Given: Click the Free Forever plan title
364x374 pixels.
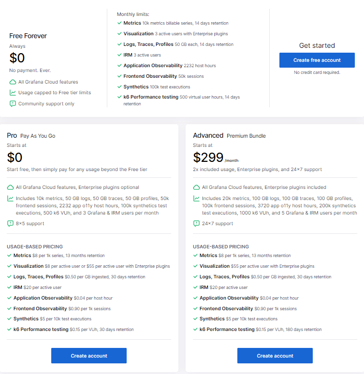Looking at the screenshot, I should pos(28,36).
